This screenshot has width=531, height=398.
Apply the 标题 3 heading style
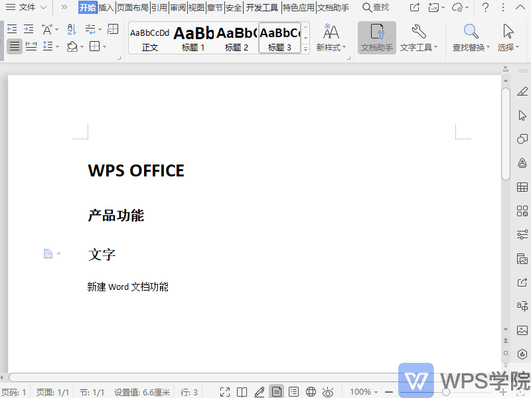tap(279, 38)
